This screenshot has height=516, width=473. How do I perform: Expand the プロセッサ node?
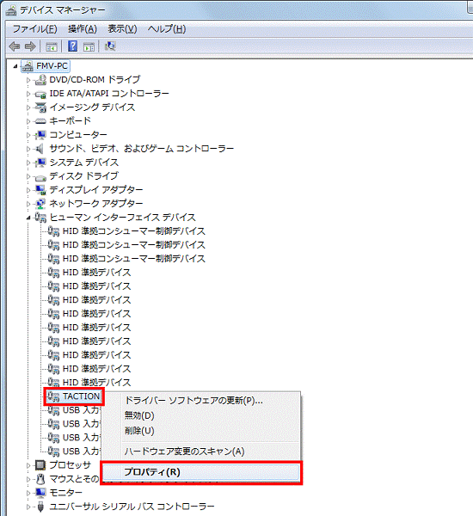[x=28, y=465]
